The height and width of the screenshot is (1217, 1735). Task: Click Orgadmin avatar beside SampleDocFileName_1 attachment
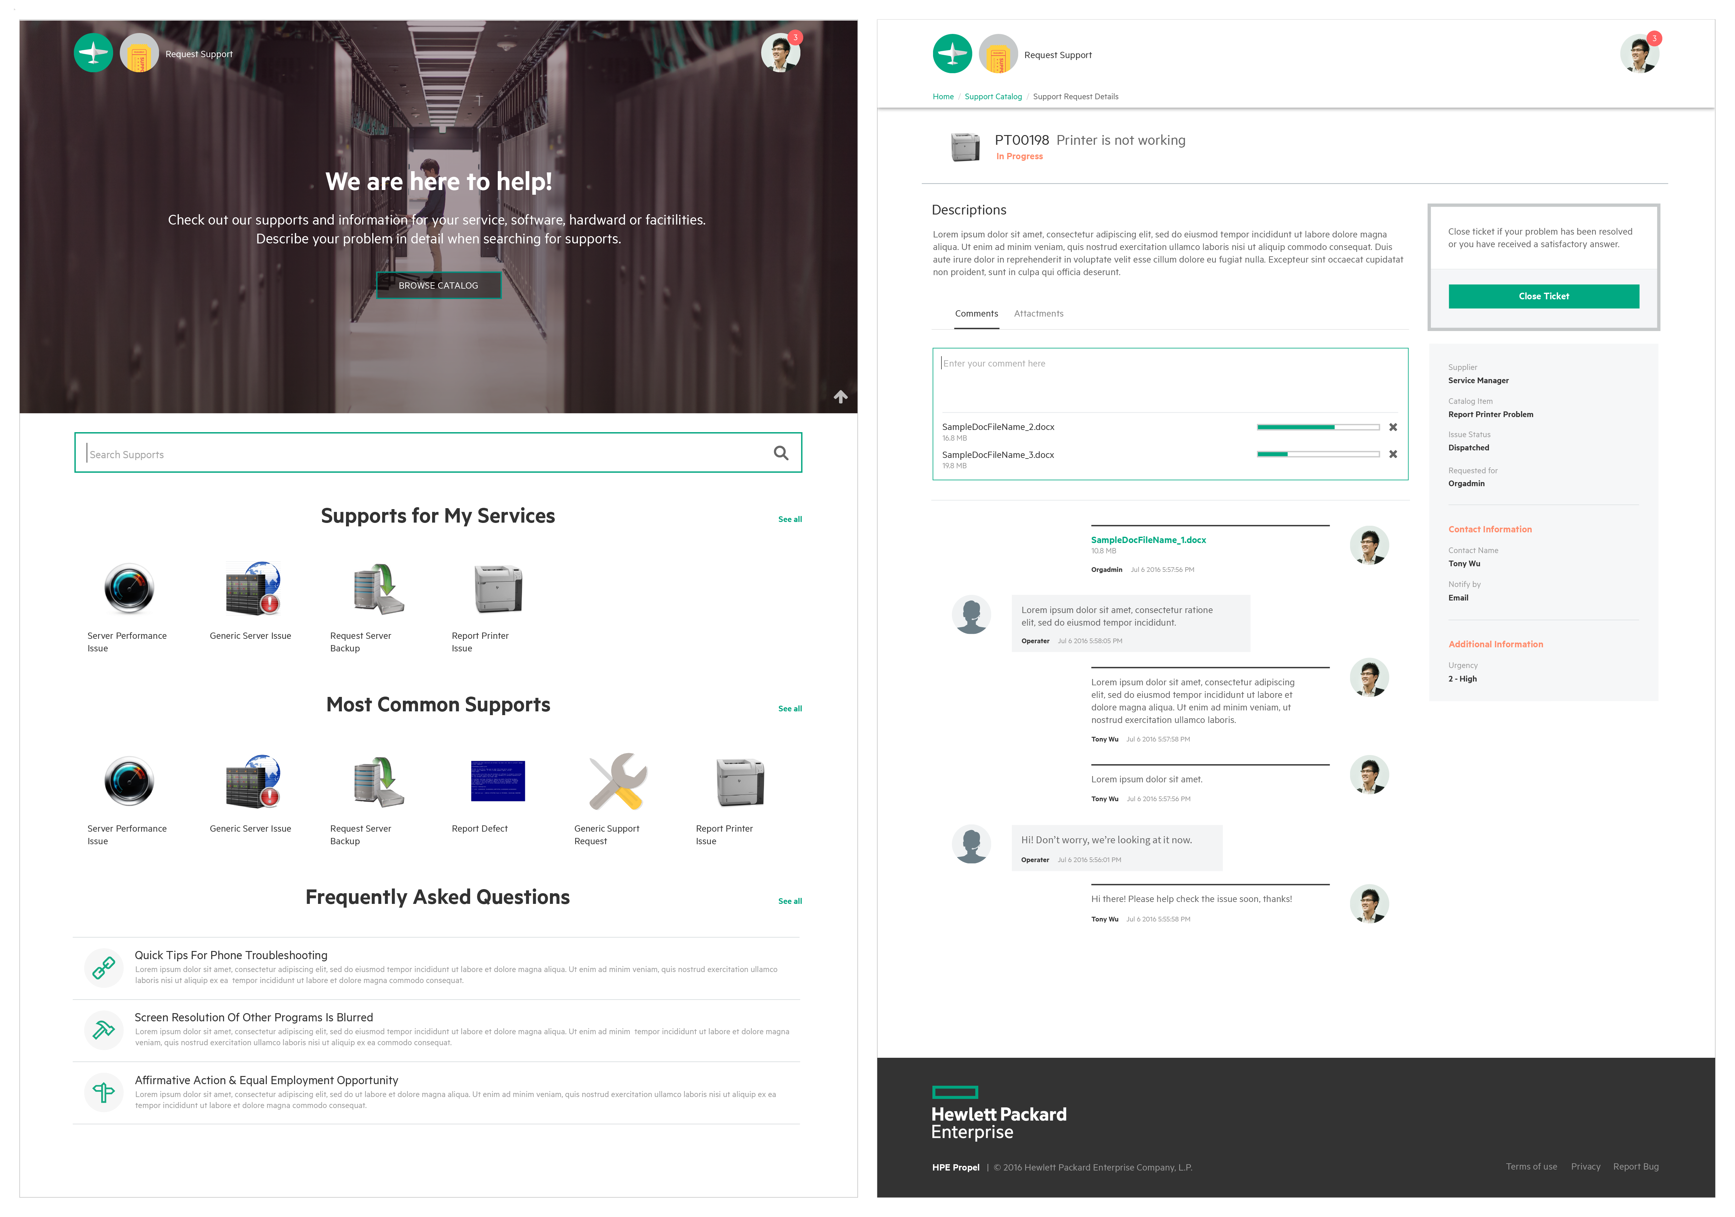[x=1369, y=546]
